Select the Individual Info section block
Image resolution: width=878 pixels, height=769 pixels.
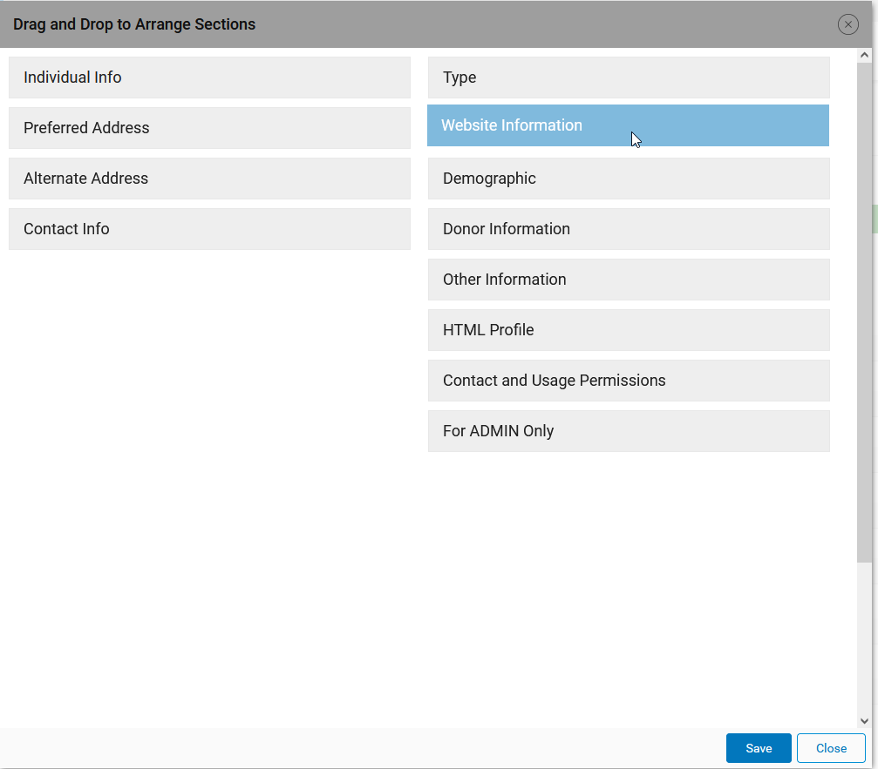click(x=209, y=78)
